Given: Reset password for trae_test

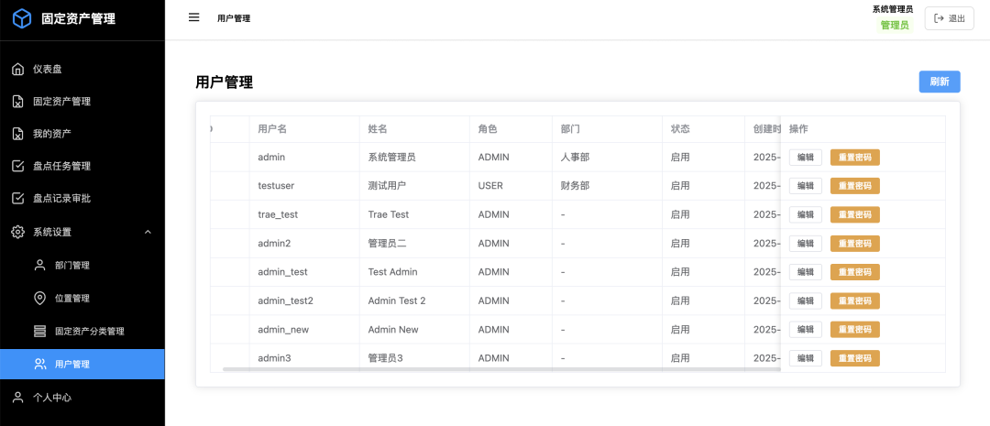Looking at the screenshot, I should click(855, 214).
